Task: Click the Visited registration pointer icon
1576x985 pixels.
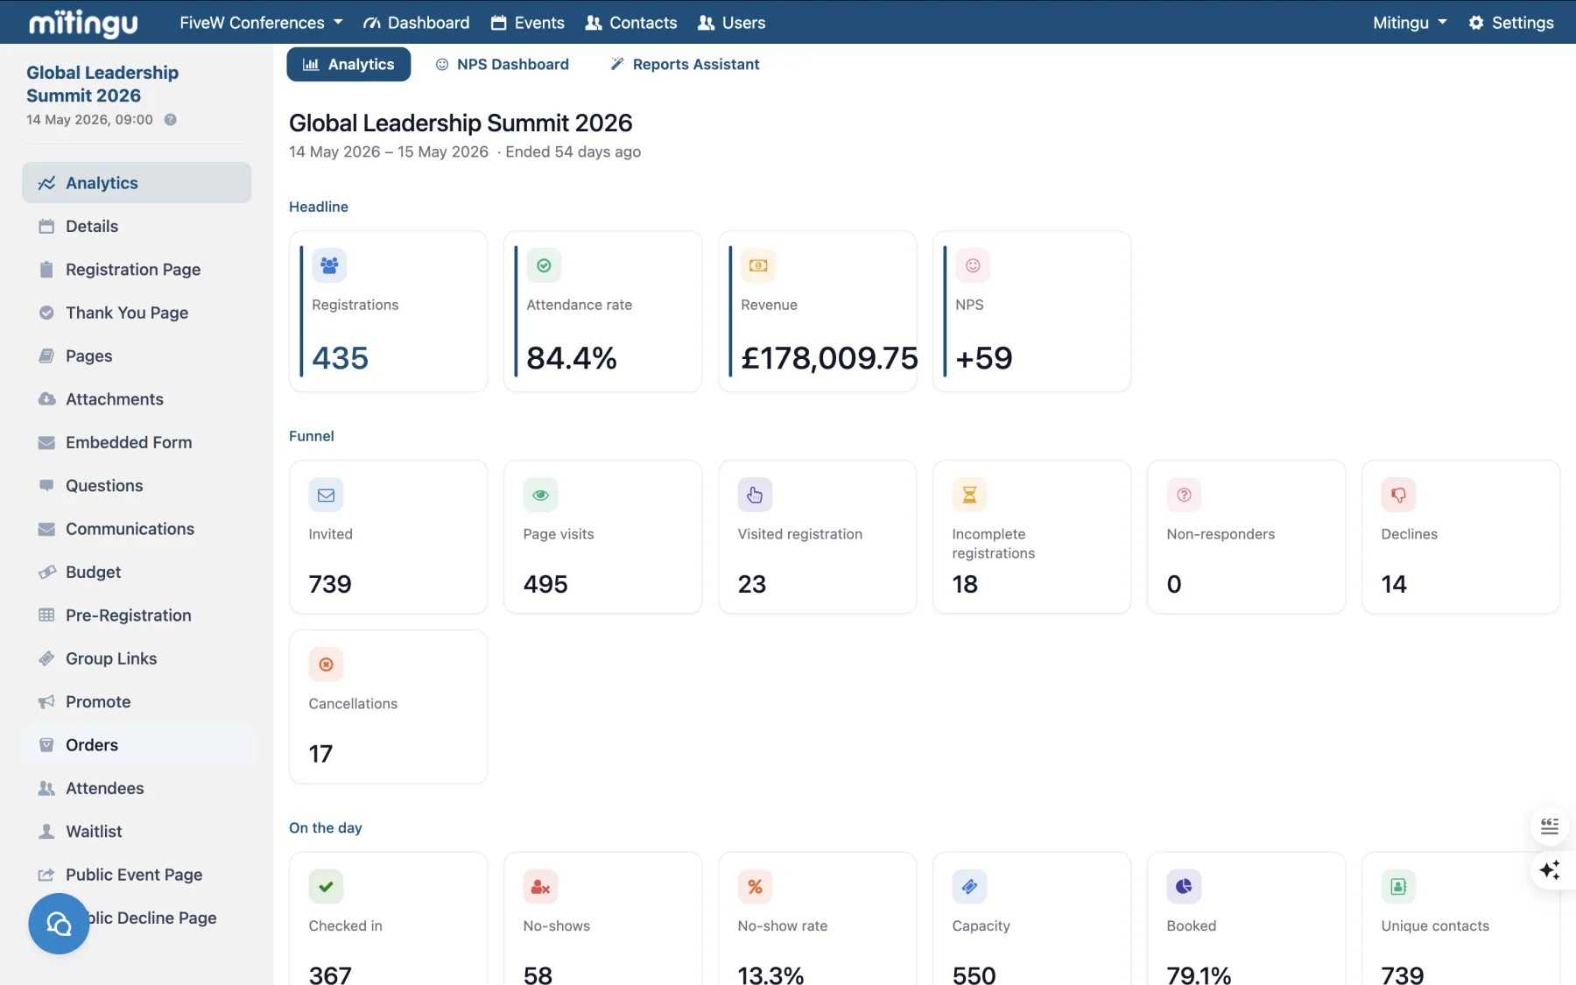Action: (x=755, y=495)
